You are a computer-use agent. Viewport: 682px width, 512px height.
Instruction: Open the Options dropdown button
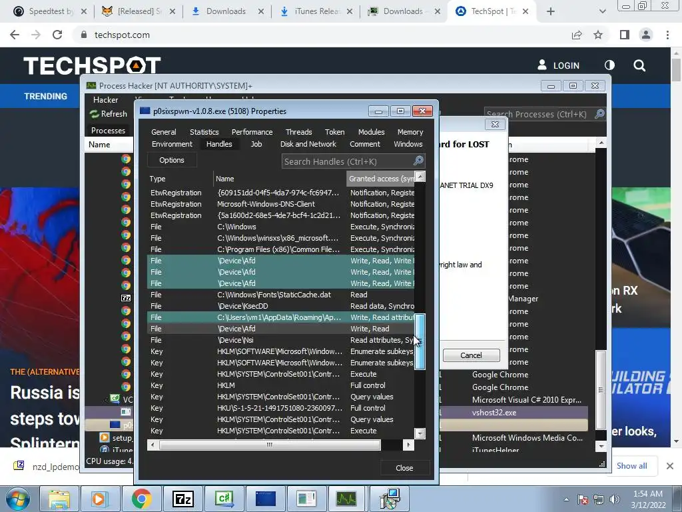(x=172, y=160)
